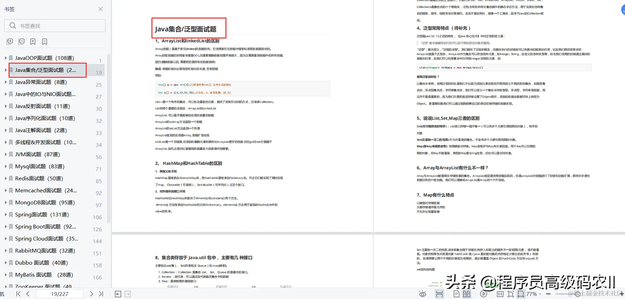Go to first page button
625x299 pixels.
(x=19, y=294)
